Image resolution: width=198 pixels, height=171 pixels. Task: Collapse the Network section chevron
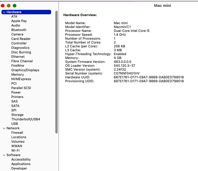(x=4, y=128)
